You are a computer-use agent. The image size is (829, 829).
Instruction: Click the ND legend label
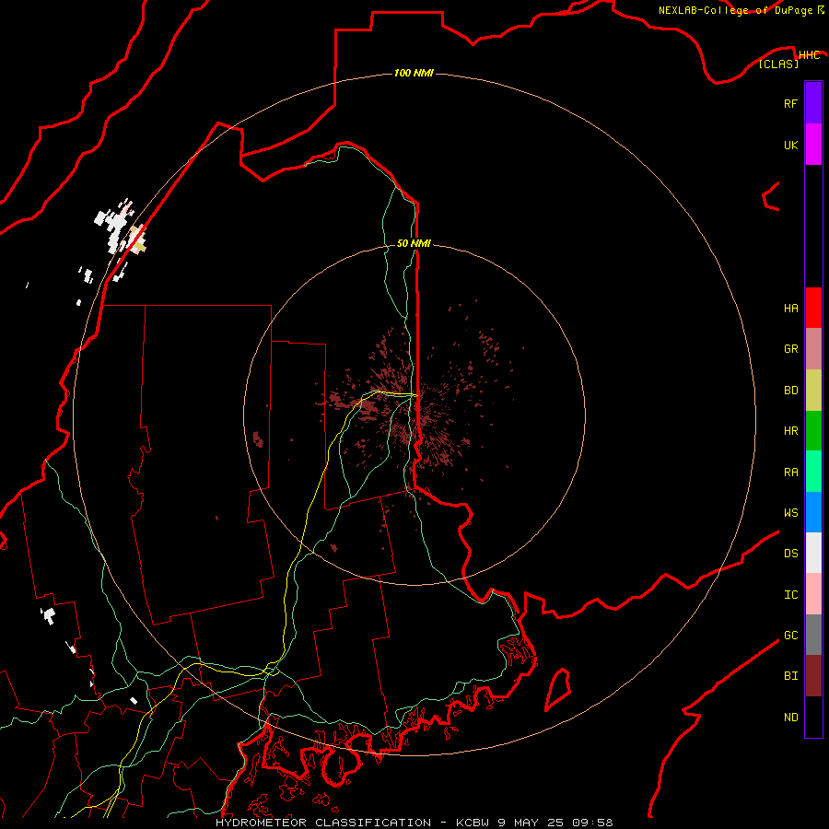(790, 718)
